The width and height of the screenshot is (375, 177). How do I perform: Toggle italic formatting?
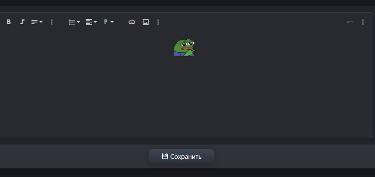tap(22, 22)
